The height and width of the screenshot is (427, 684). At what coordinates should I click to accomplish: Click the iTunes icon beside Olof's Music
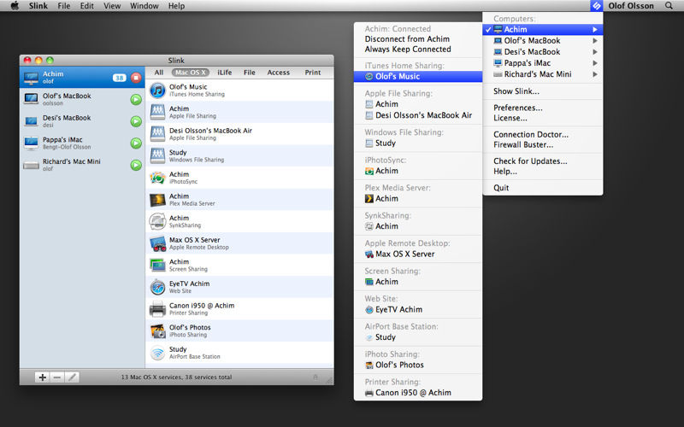[157, 91]
